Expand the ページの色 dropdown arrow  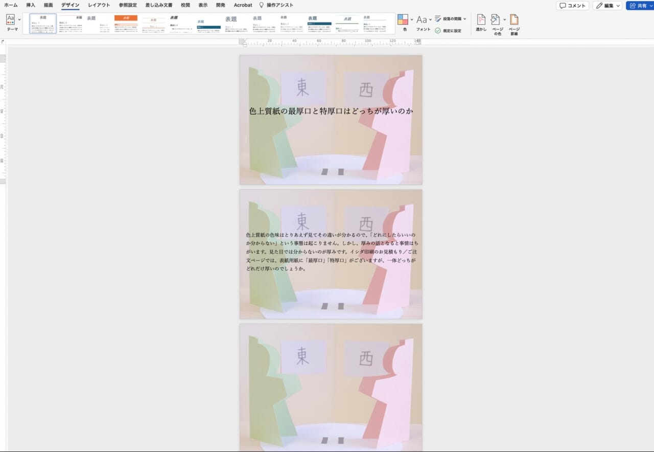504,20
